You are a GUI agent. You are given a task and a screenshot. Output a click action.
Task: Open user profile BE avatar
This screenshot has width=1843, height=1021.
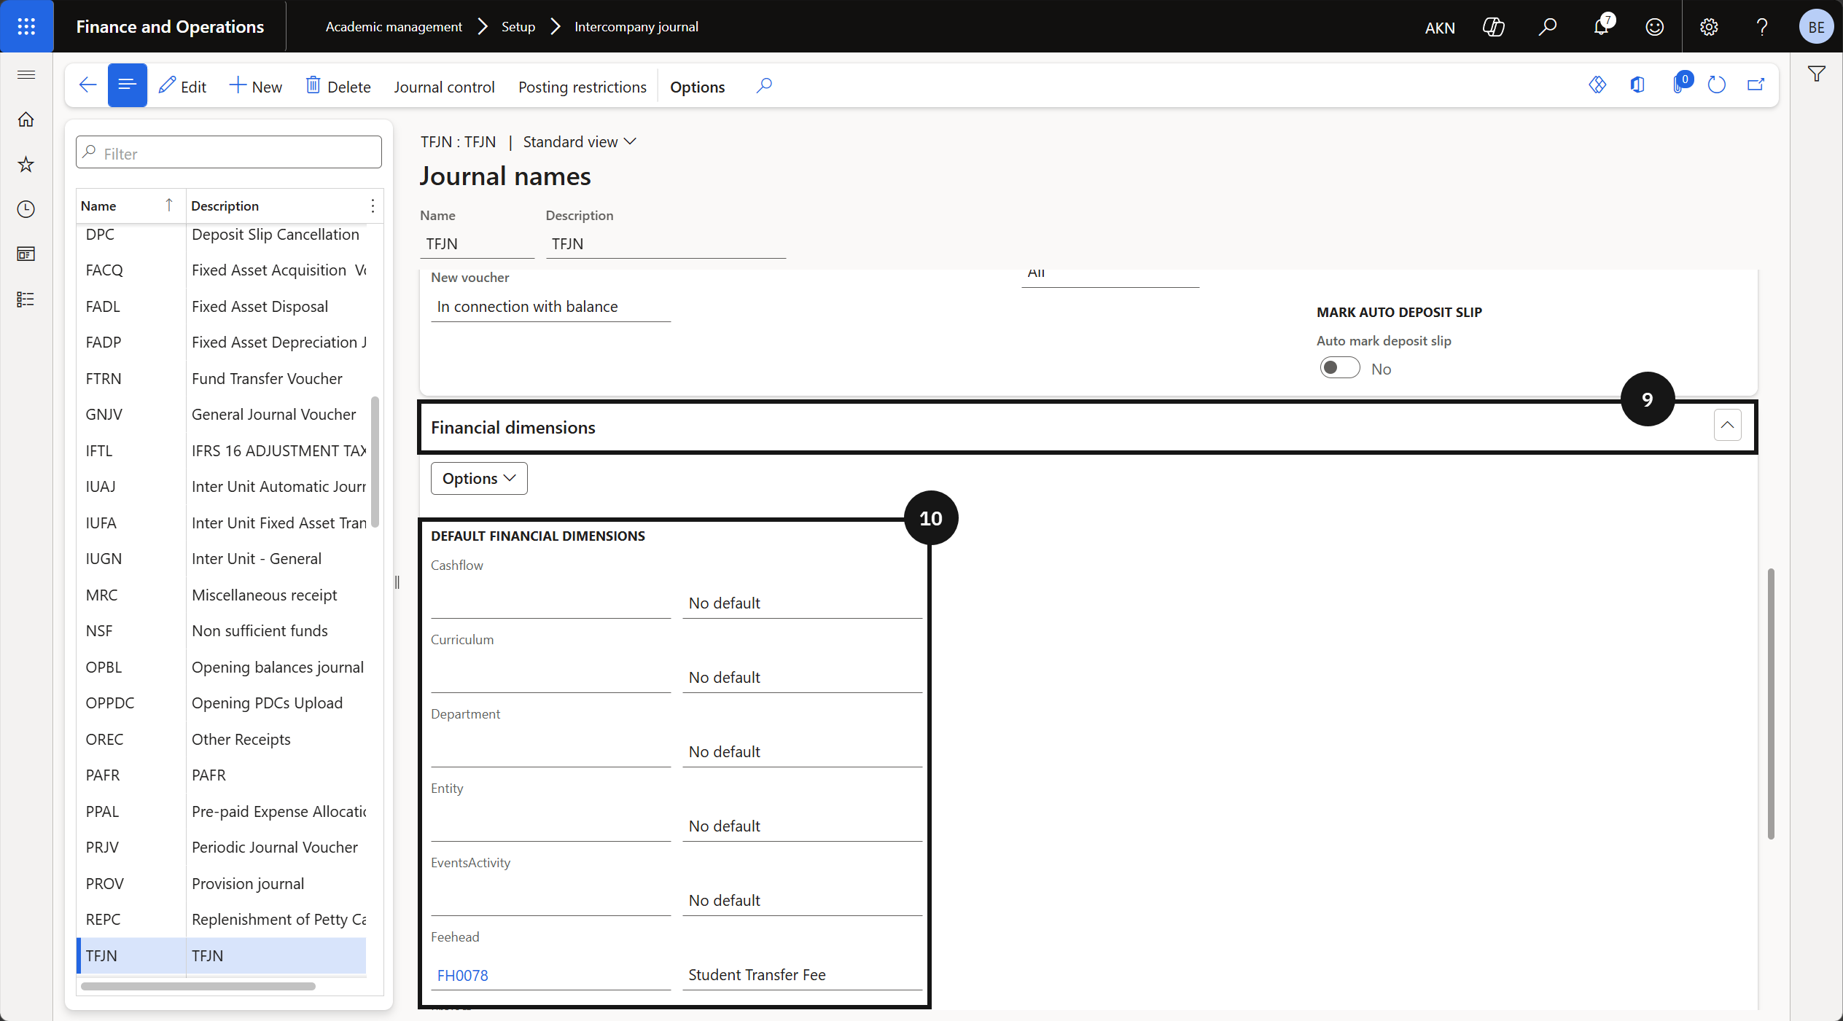point(1816,27)
